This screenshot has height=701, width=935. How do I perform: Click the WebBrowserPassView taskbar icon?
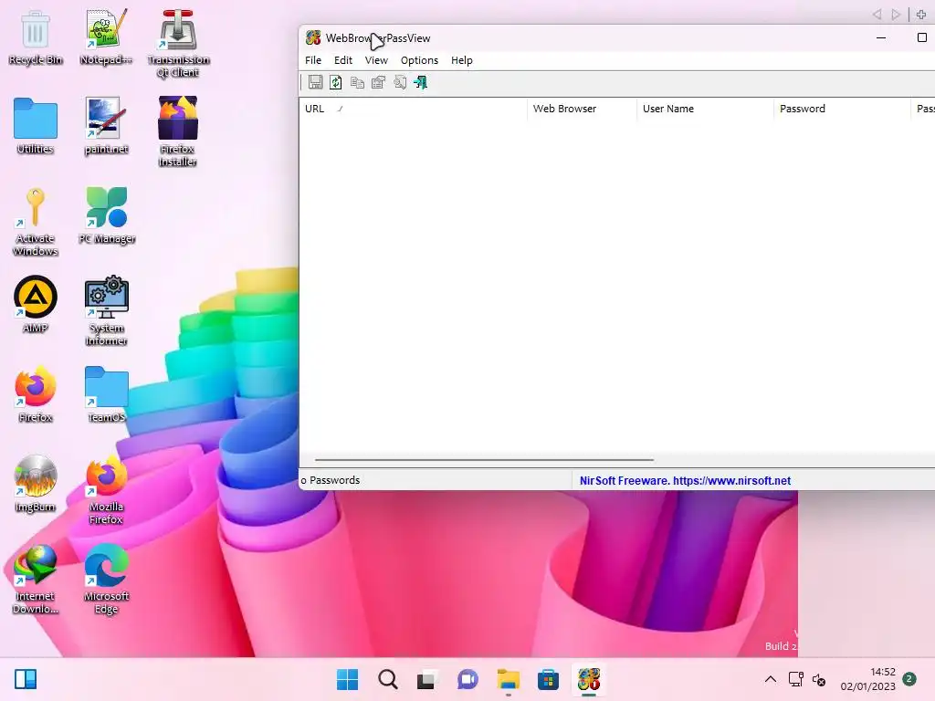tap(589, 679)
